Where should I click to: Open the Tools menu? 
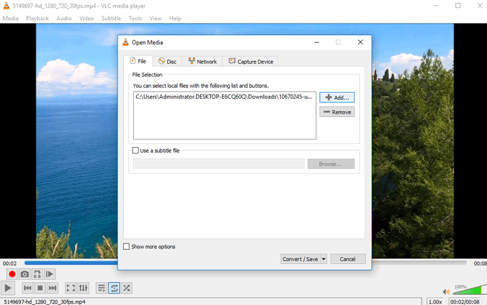click(135, 18)
